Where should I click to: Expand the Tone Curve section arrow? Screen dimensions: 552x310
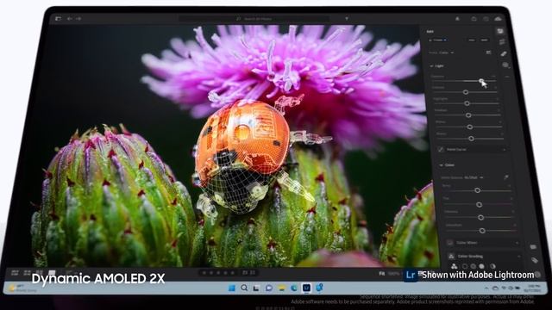click(504, 150)
